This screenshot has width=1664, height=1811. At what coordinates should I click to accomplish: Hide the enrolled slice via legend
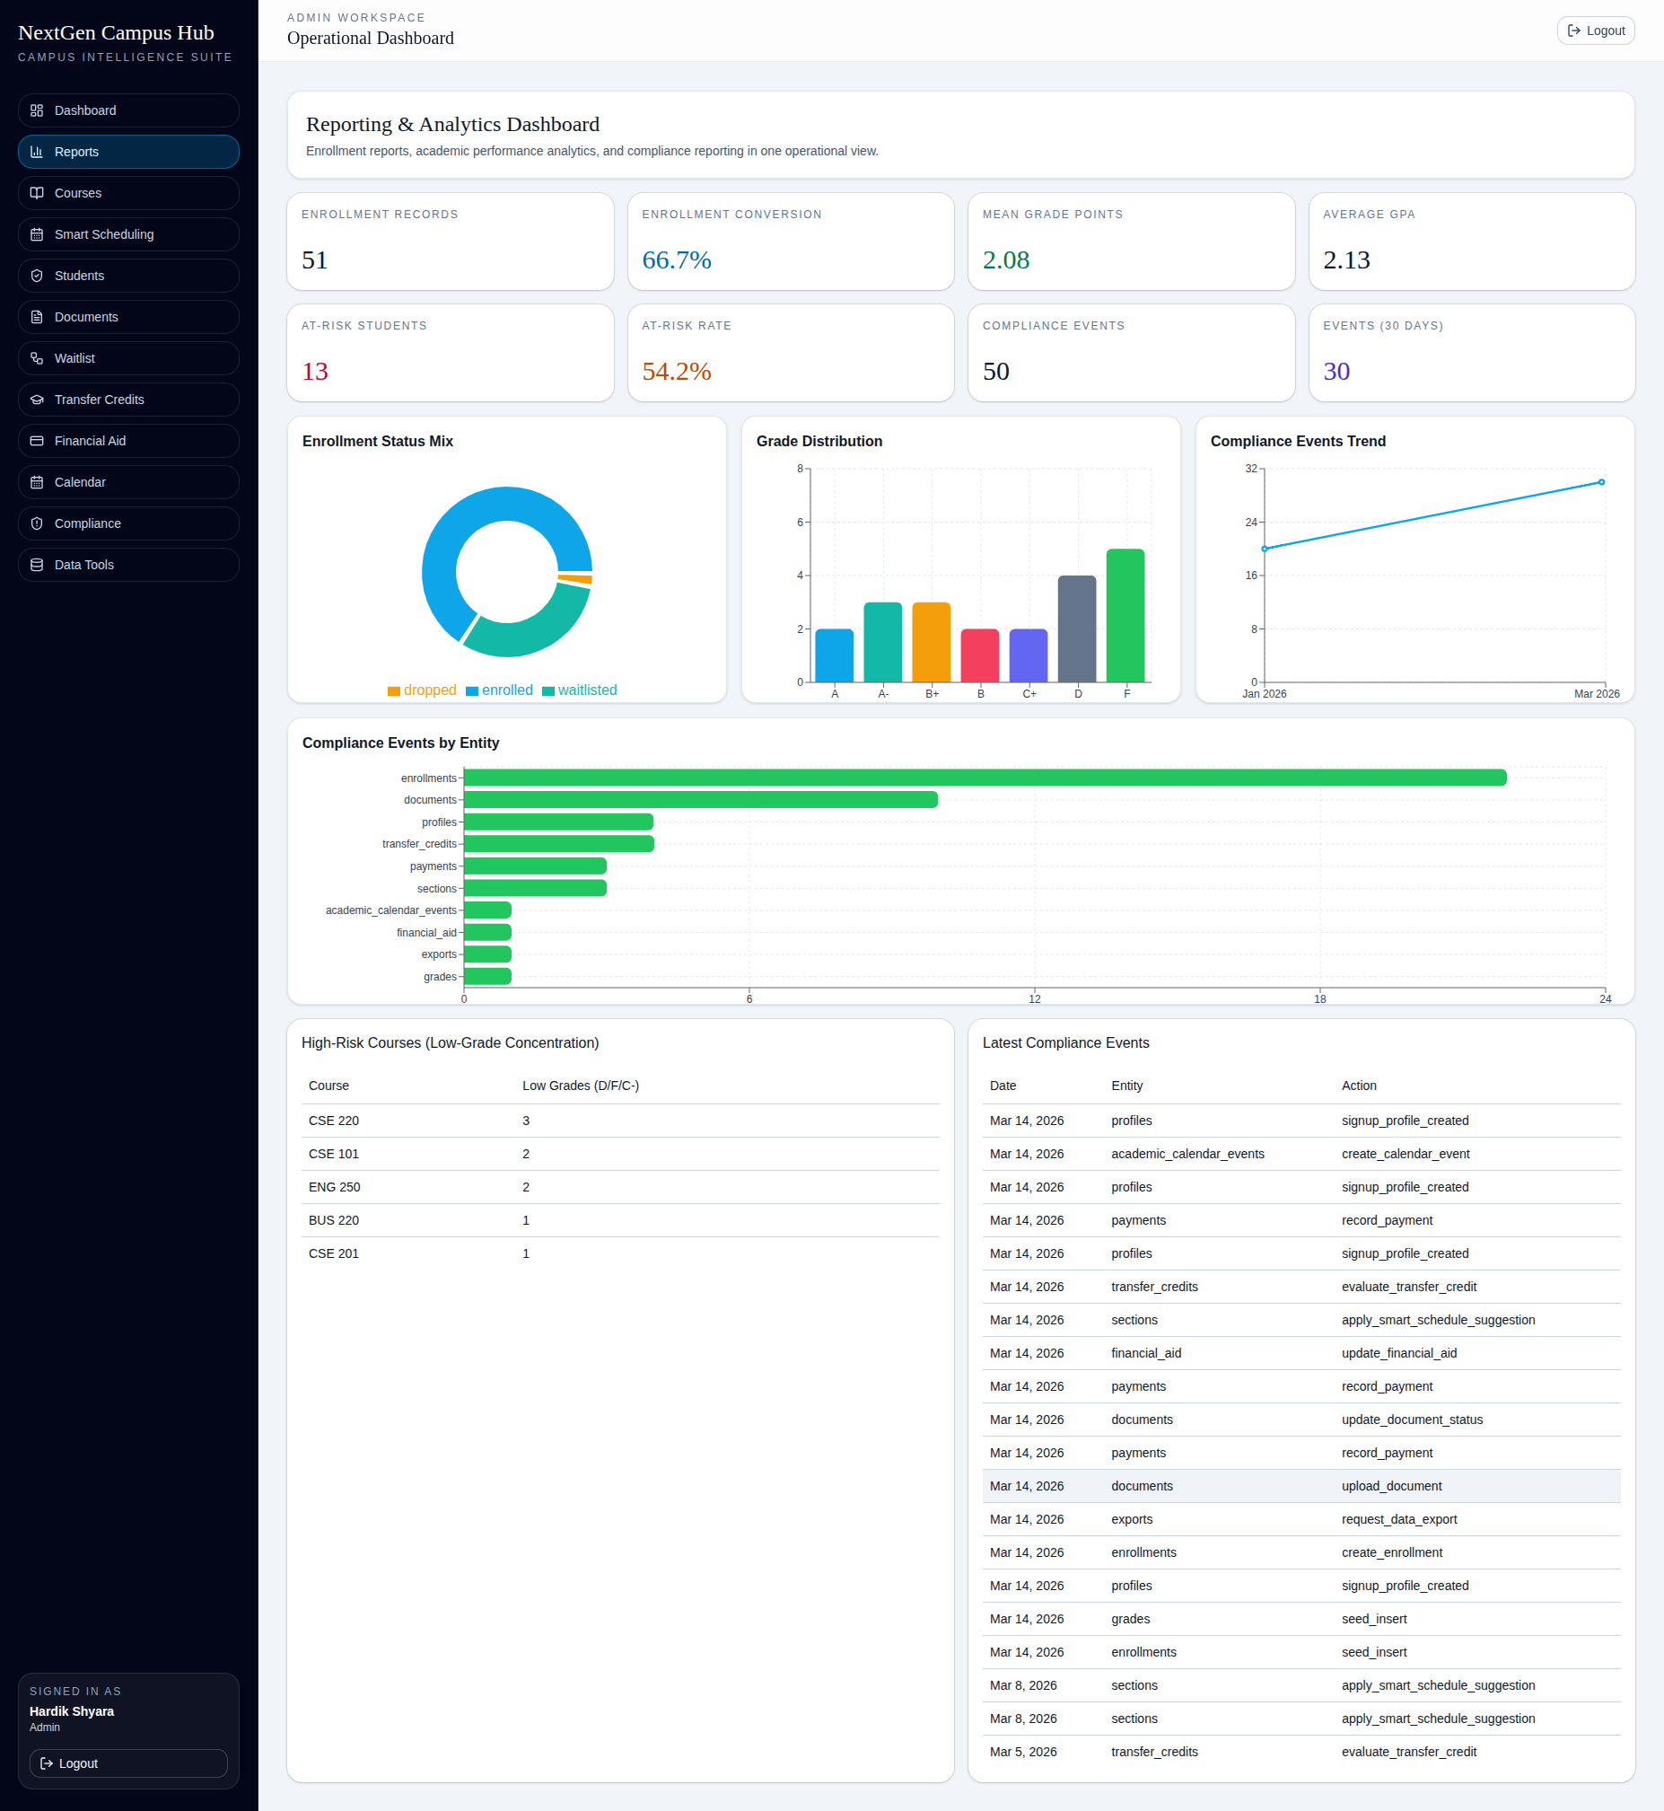click(500, 690)
